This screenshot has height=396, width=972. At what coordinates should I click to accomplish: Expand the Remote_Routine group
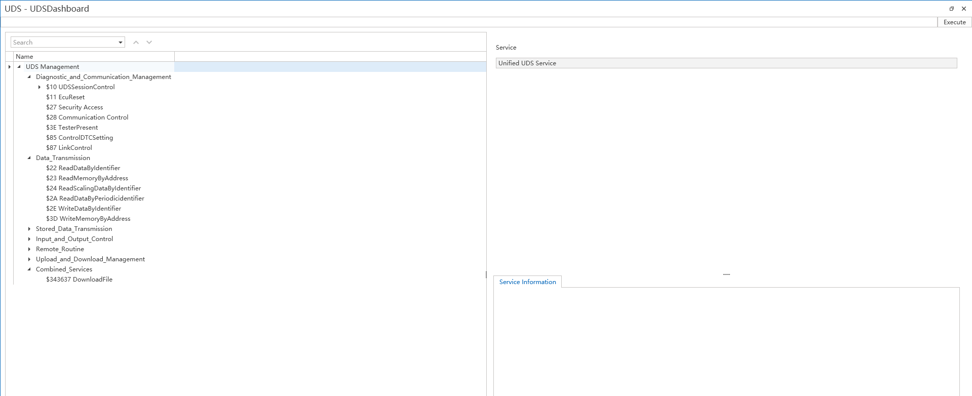[29, 249]
